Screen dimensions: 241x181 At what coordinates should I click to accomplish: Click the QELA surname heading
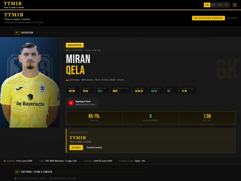tap(75, 70)
